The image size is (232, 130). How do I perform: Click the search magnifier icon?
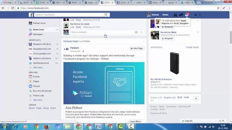106,14
